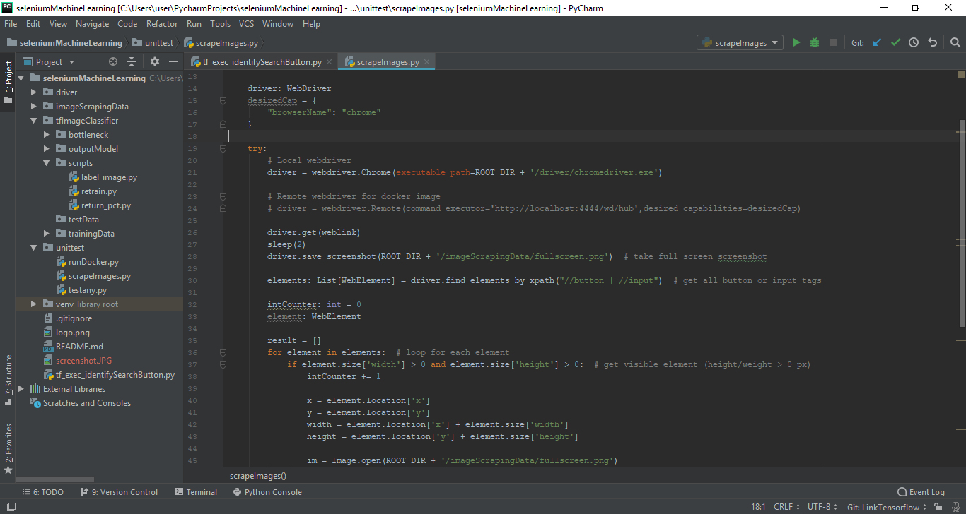Toggle the 9: Version Control tool window
The width and height of the screenshot is (966, 514).
click(119, 492)
